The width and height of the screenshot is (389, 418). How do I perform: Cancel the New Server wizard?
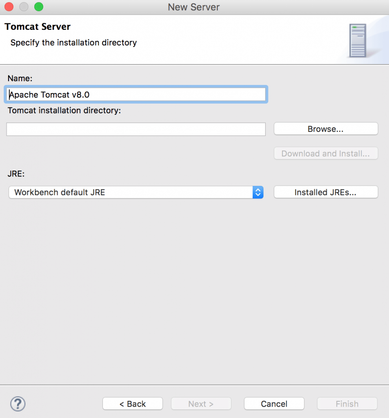pyautogui.click(x=274, y=404)
